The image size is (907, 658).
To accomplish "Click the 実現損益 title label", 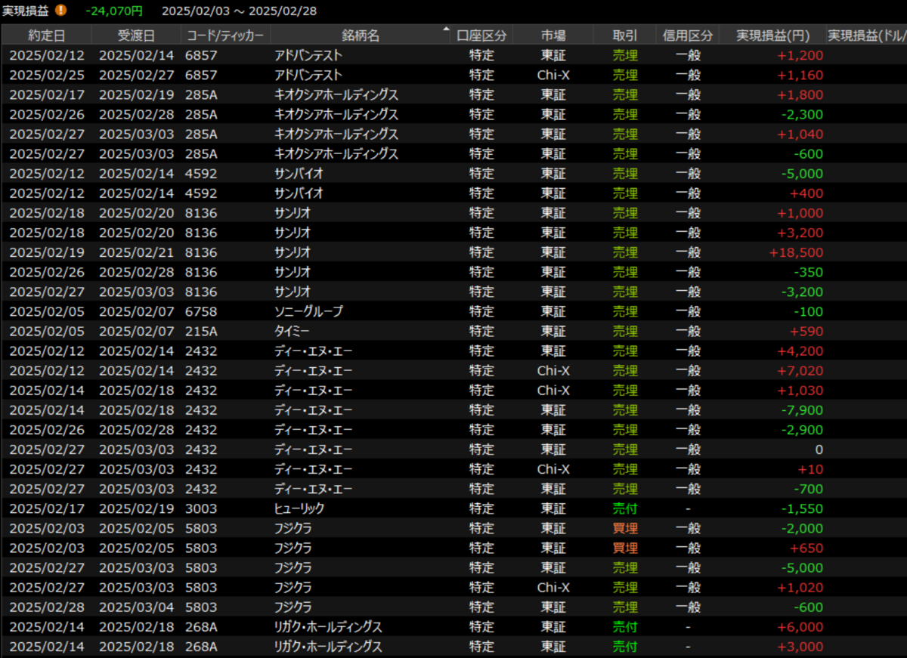I will pos(26,11).
